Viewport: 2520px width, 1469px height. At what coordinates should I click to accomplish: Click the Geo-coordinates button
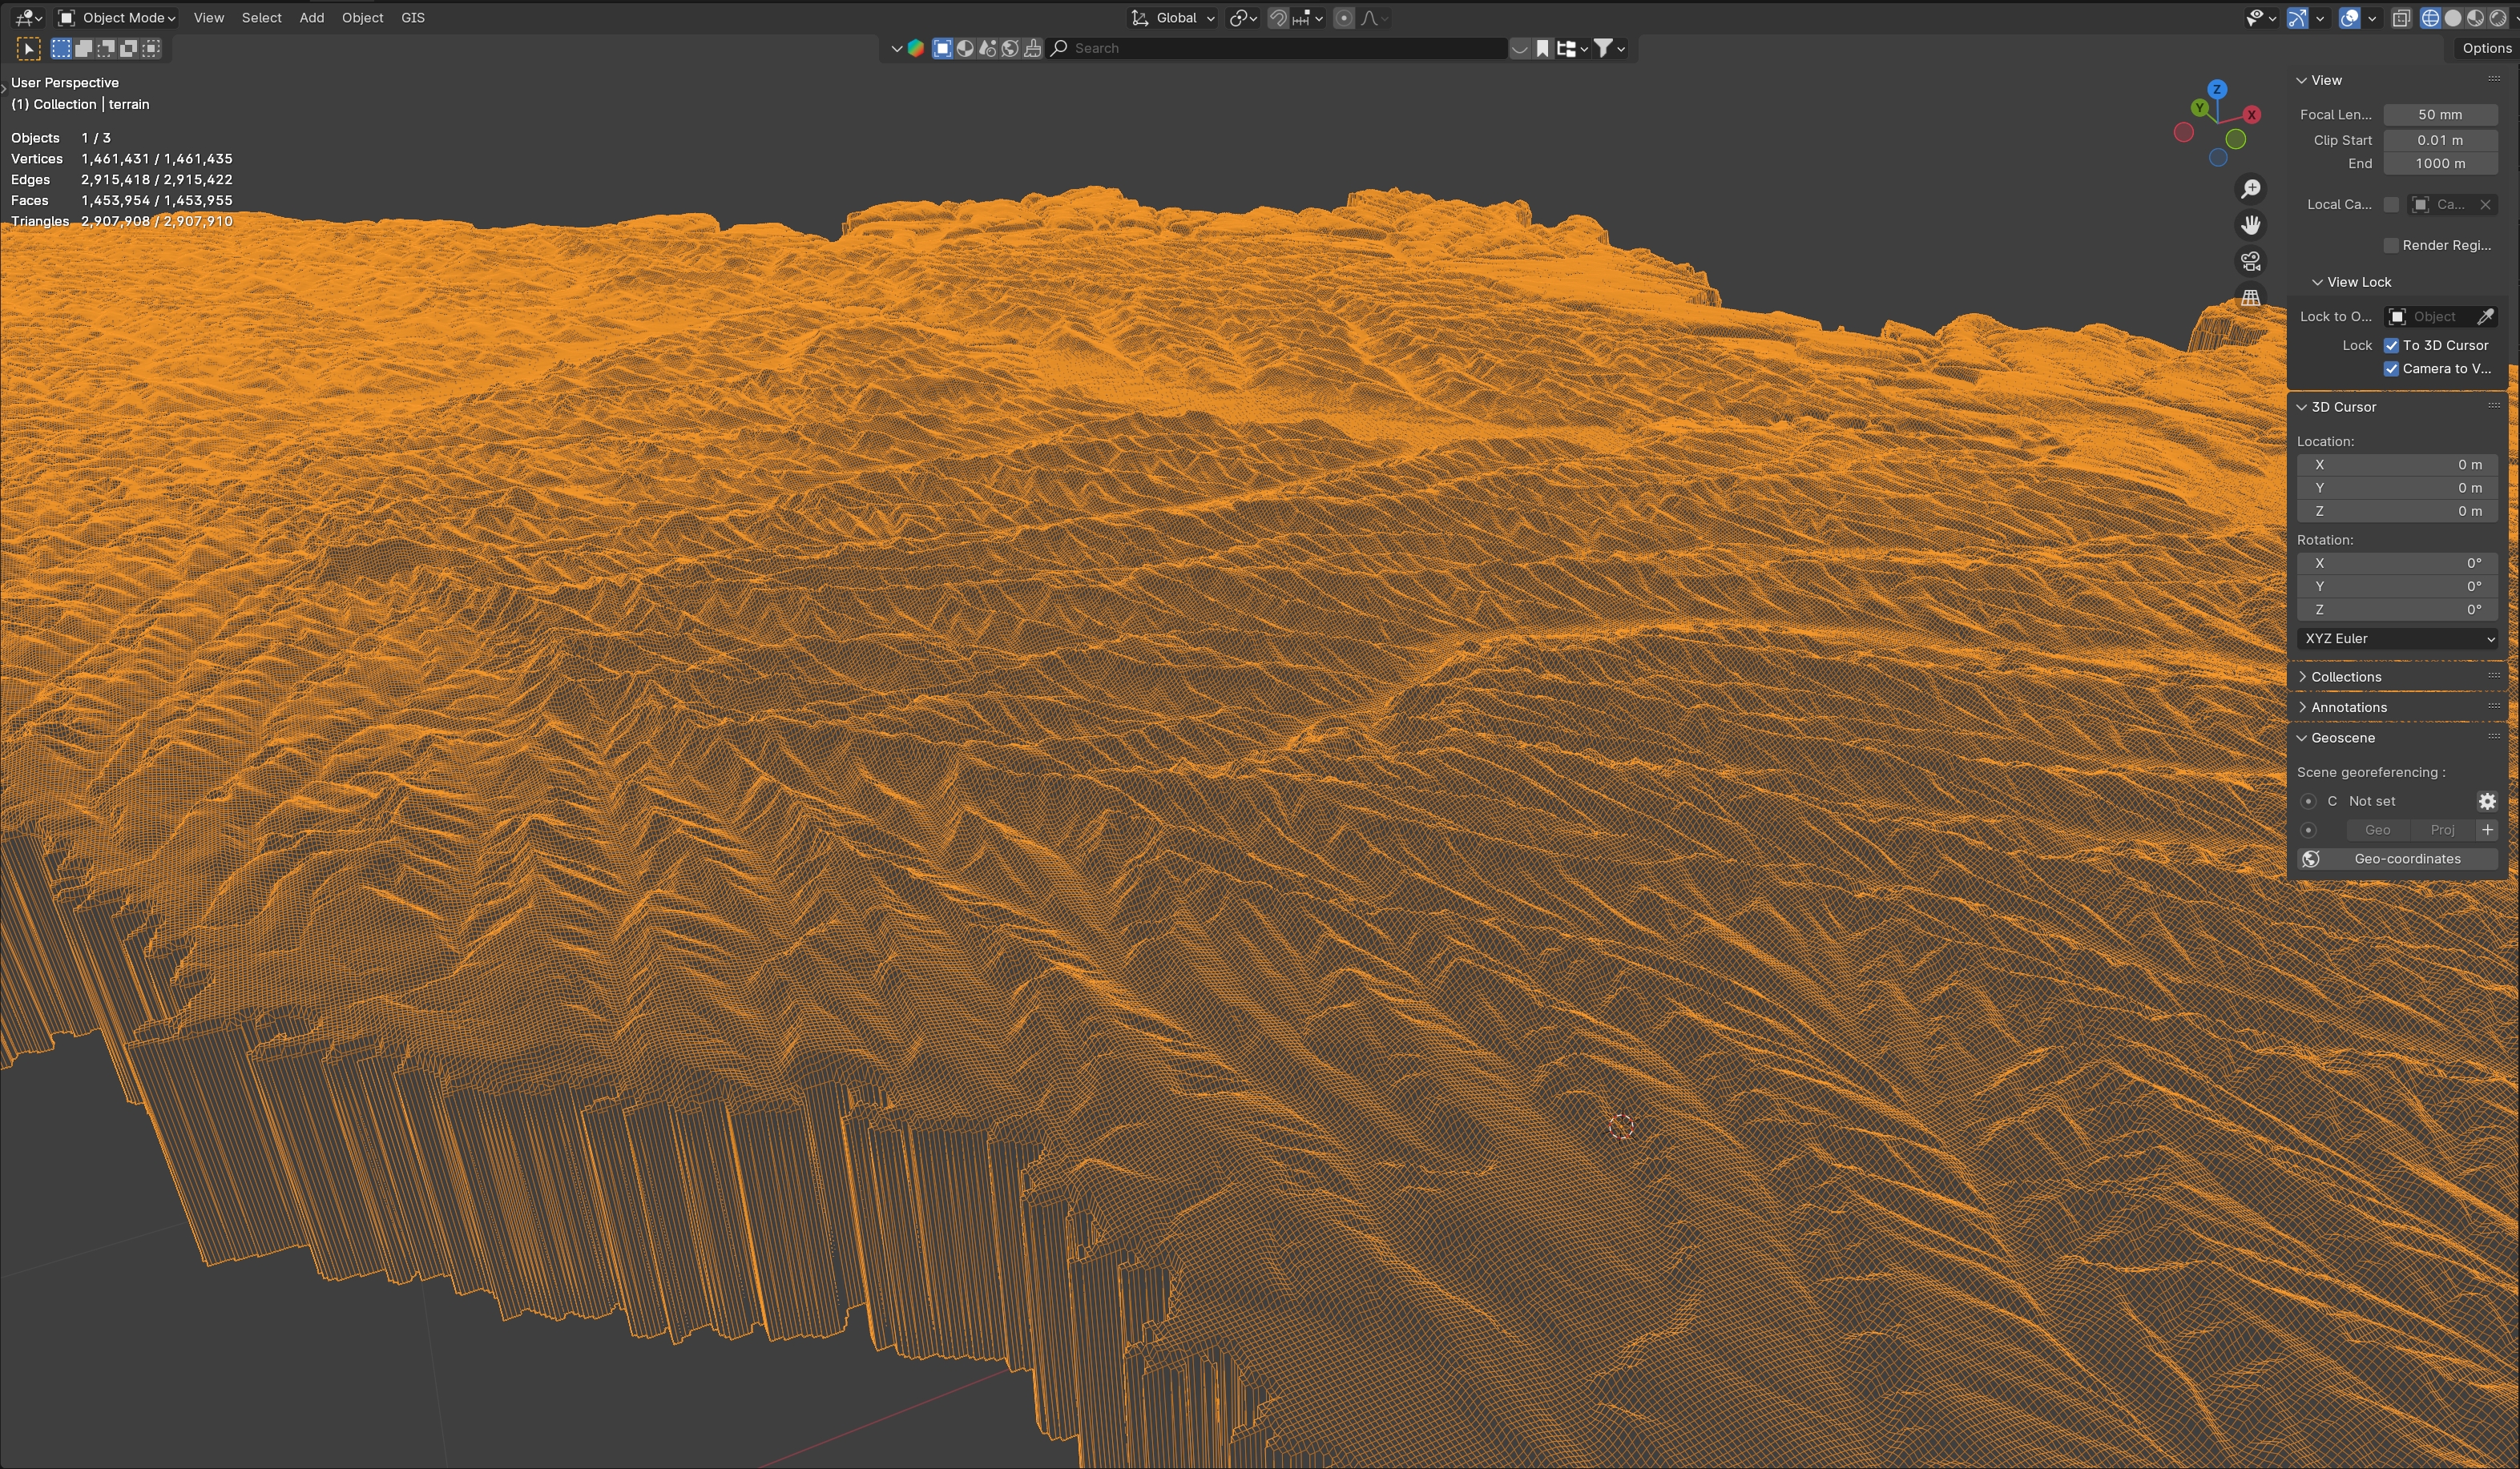pos(2406,859)
